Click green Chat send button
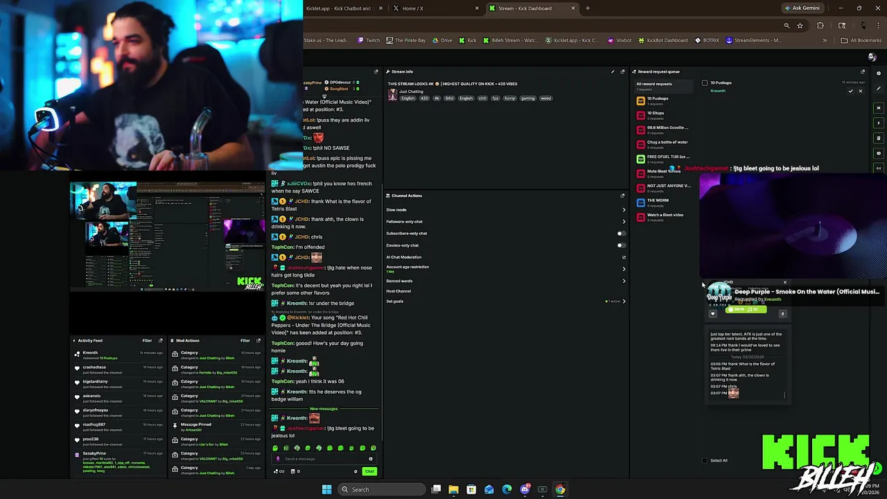The image size is (887, 499). [369, 471]
